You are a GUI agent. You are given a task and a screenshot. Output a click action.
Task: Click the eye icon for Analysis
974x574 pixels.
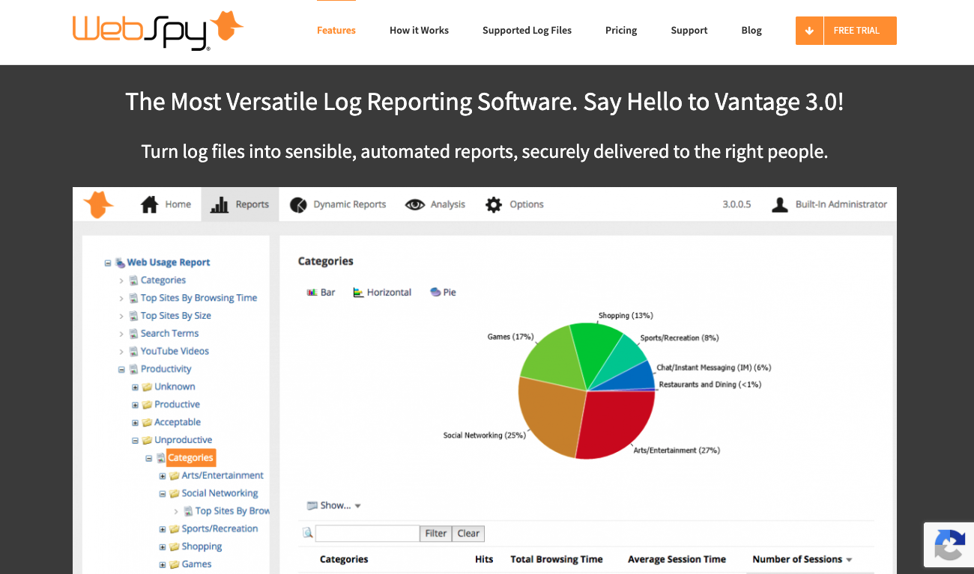[x=415, y=204]
